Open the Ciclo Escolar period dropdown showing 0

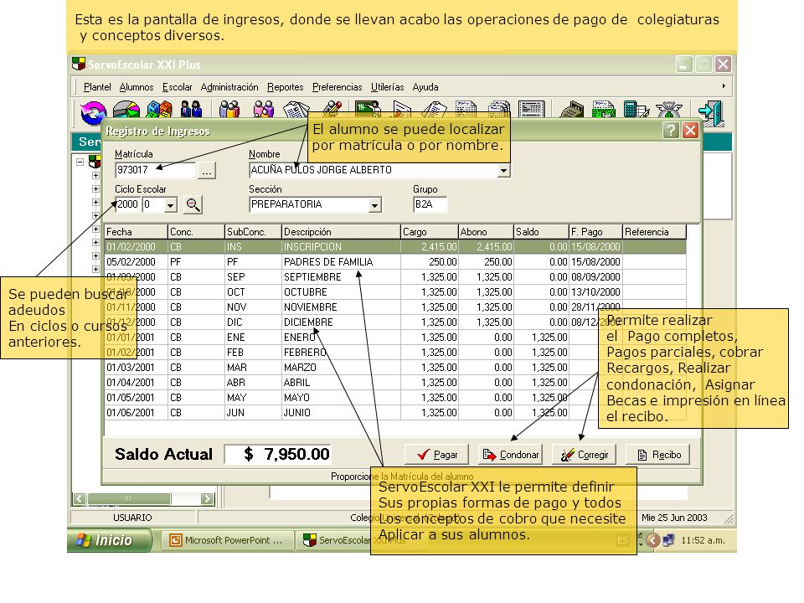pos(171,205)
